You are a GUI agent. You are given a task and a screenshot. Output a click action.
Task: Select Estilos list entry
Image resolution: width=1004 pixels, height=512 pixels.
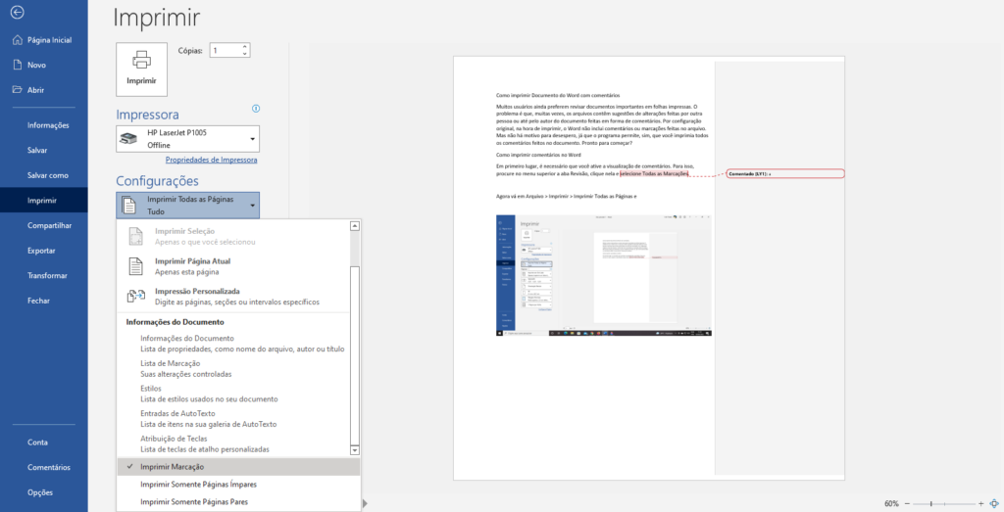[x=233, y=394]
